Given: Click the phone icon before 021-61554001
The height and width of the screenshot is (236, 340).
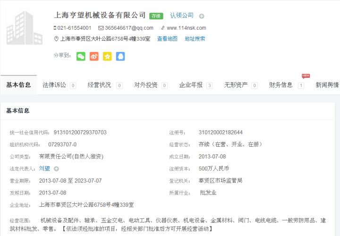Looking at the screenshot, I should point(55,28).
